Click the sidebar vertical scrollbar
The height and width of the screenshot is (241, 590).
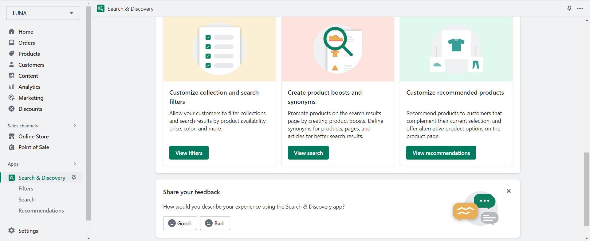coord(89,113)
